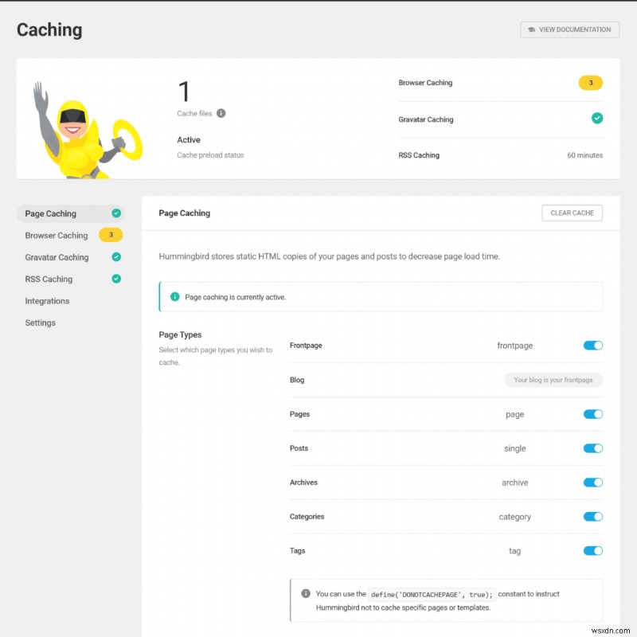Click the Gravatar Caching green check in summary

point(596,118)
